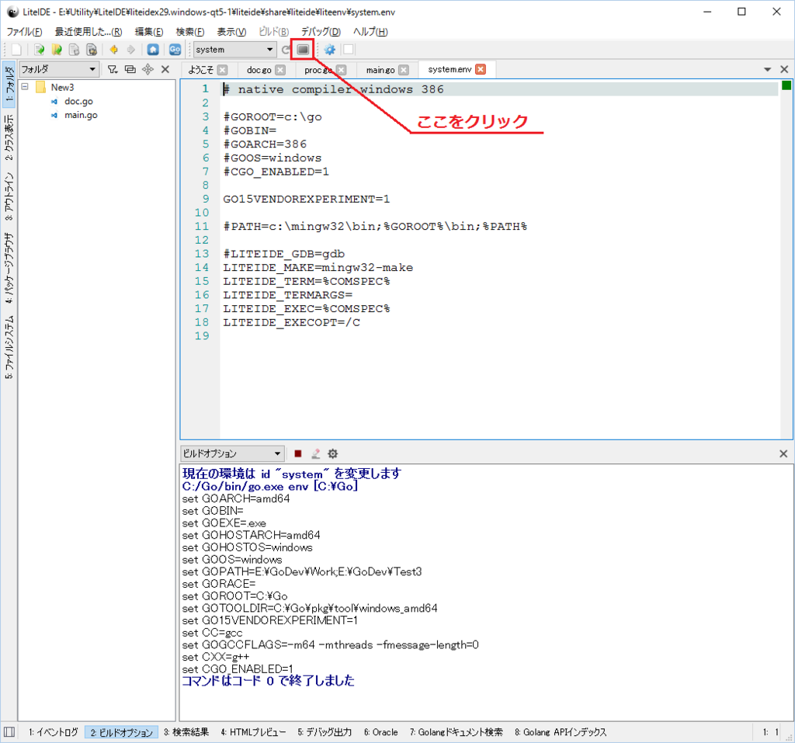795x743 pixels.
Task: Toggle the HTMLプレビュー bottom panel
Action: 254,732
